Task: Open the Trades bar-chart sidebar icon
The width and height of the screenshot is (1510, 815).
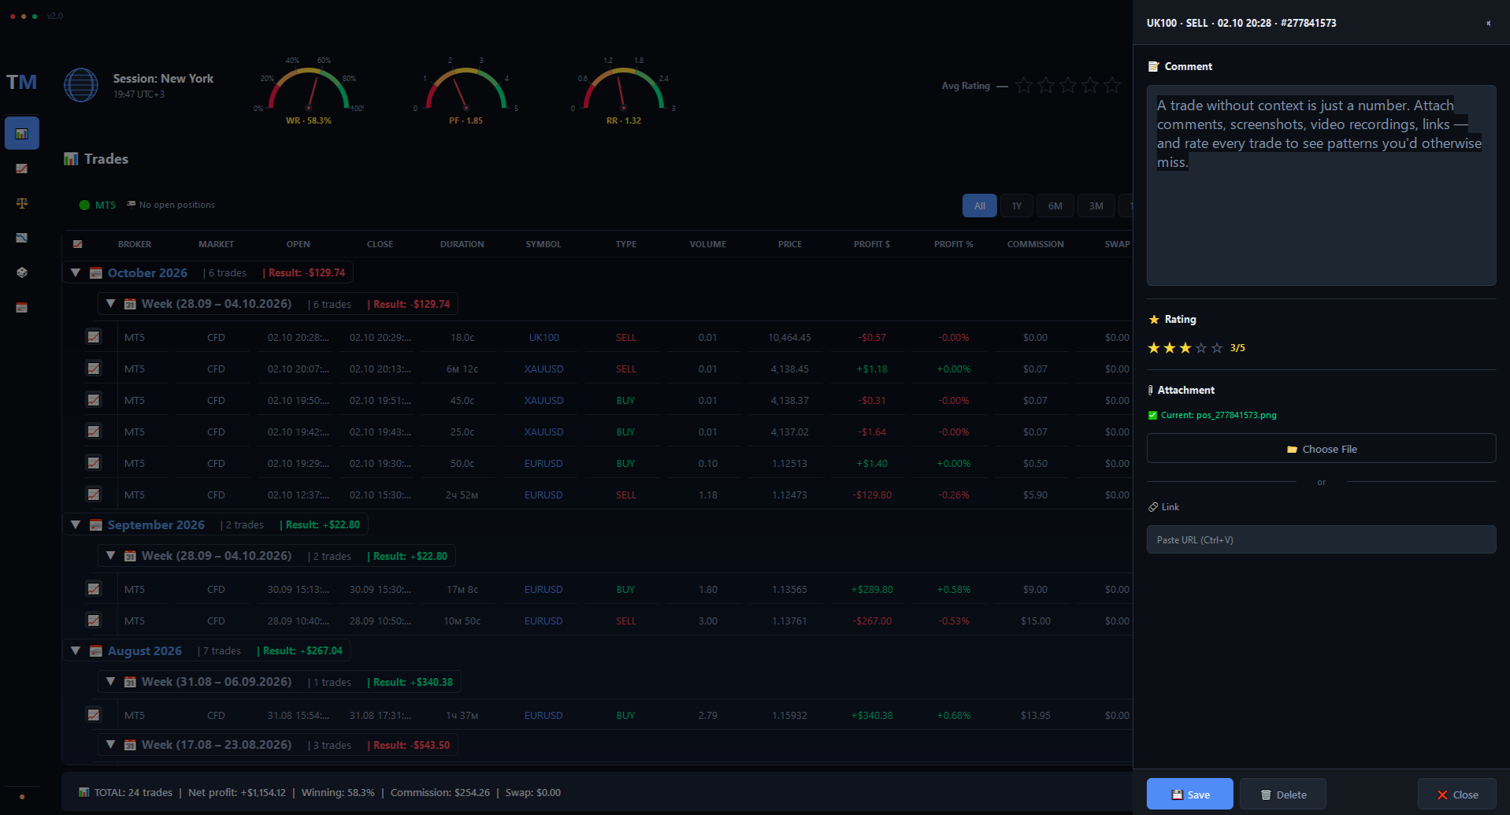Action: (x=22, y=134)
